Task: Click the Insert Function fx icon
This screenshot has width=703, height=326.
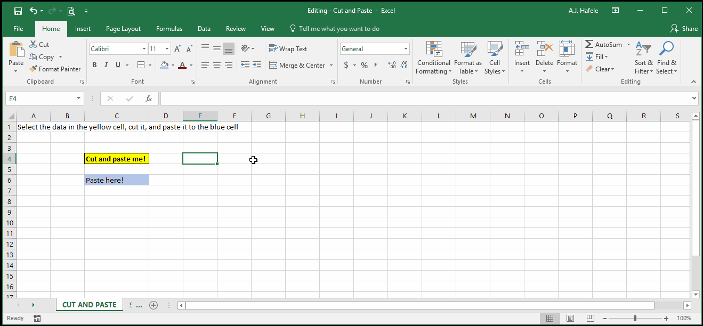Action: coord(149,99)
